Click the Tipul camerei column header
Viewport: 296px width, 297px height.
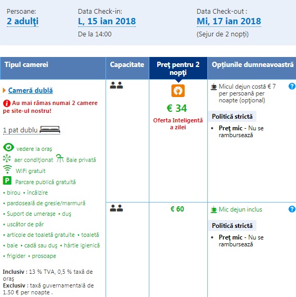[x=53, y=68]
